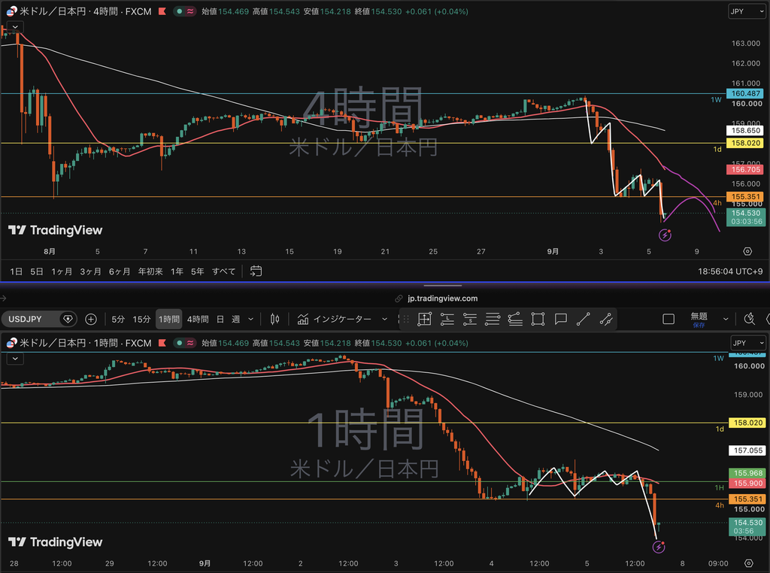The width and height of the screenshot is (770, 573).
Task: Click the layout setup square icon
Action: (x=668, y=319)
